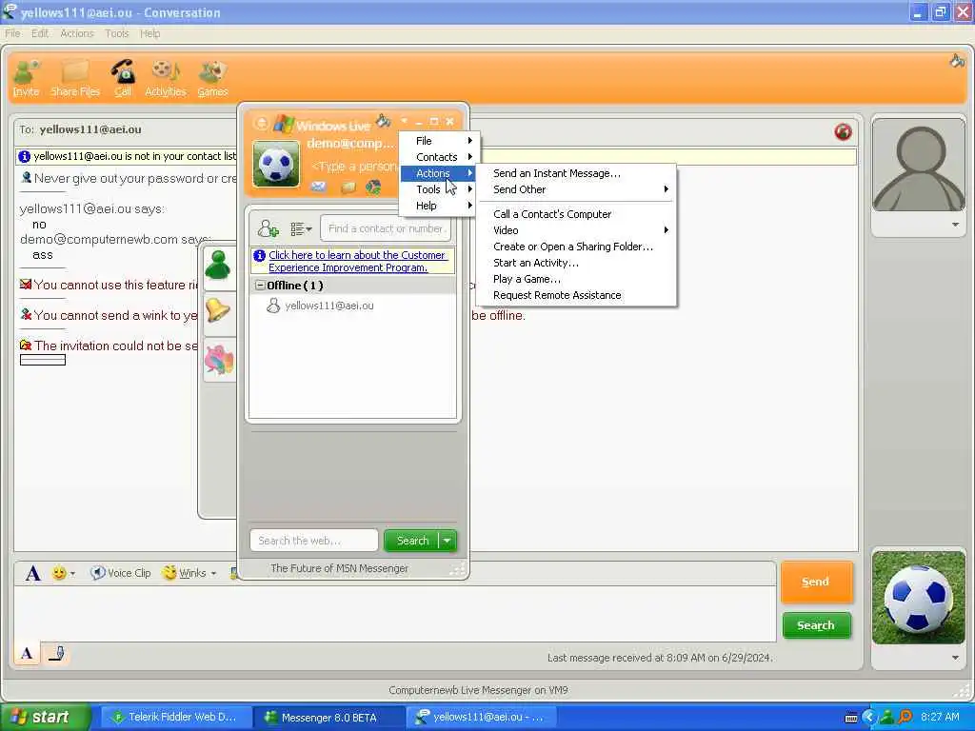
Task: Open the Help submenu in the popup menu
Action: tap(439, 206)
